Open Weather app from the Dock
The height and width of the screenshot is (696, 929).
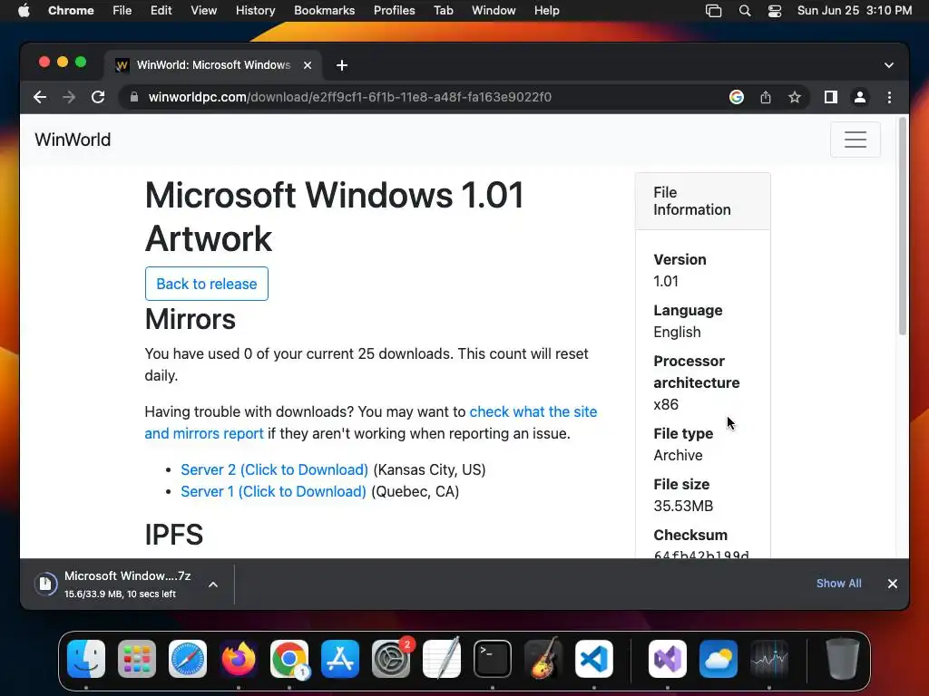click(x=719, y=659)
